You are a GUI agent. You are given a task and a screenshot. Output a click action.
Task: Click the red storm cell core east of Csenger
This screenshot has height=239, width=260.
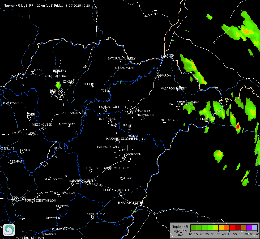(x=238, y=126)
